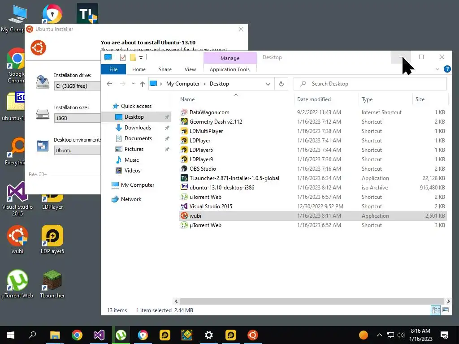Open the taskbar Search magnifier
The width and height of the screenshot is (459, 344).
pyautogui.click(x=32, y=335)
